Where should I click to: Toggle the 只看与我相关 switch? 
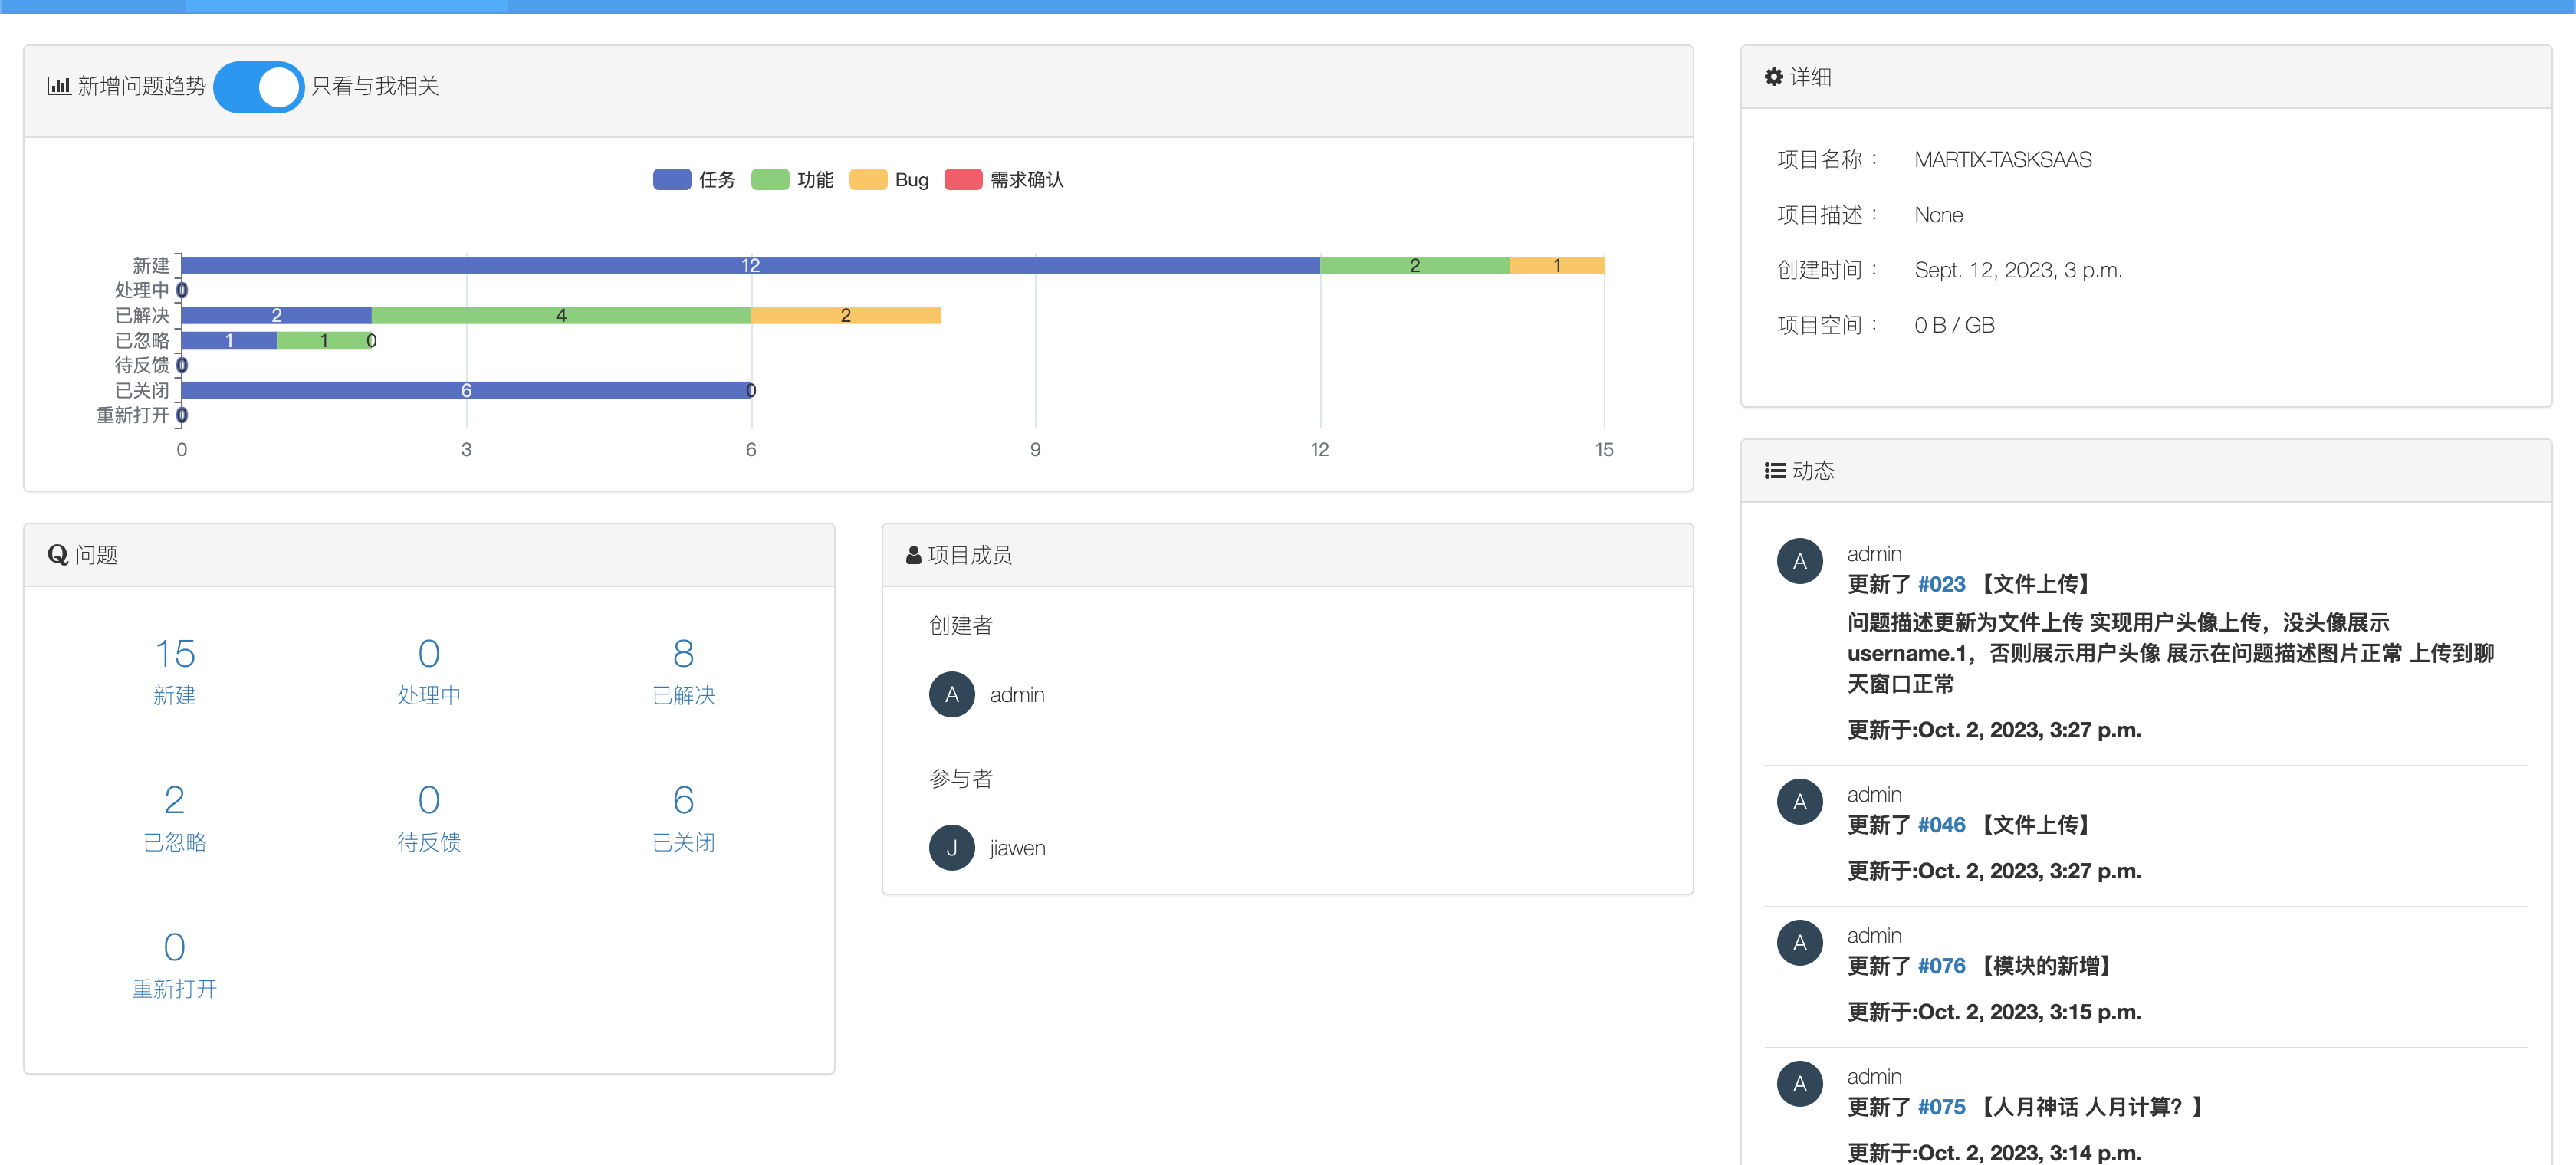click(x=258, y=87)
